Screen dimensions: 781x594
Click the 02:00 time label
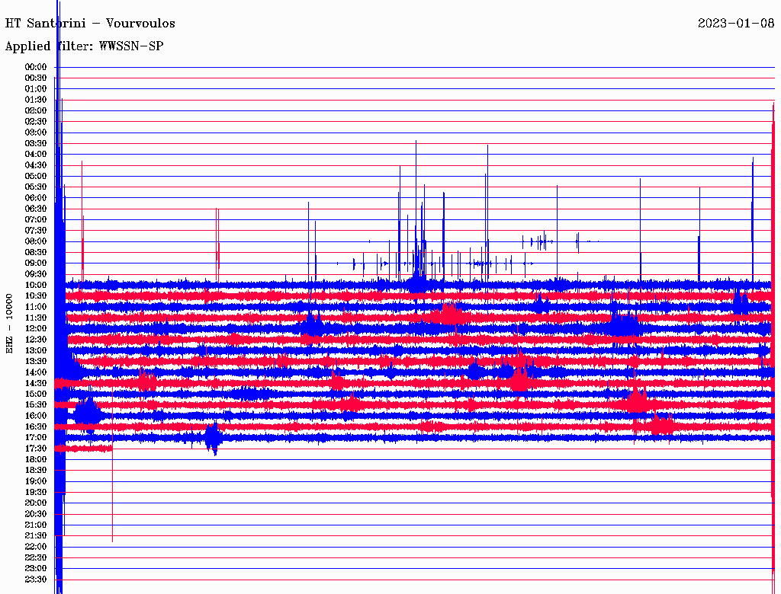(36, 111)
